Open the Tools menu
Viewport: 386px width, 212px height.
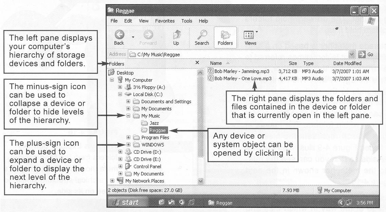point(187,21)
